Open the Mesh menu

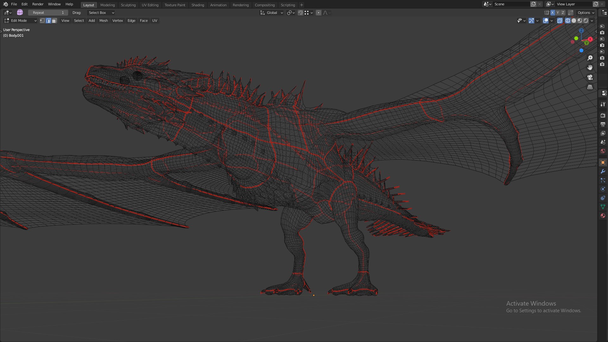click(x=104, y=21)
